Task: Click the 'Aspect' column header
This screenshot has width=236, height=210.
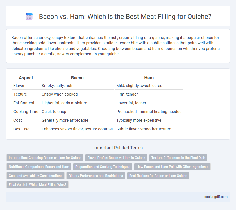Action: point(26,78)
